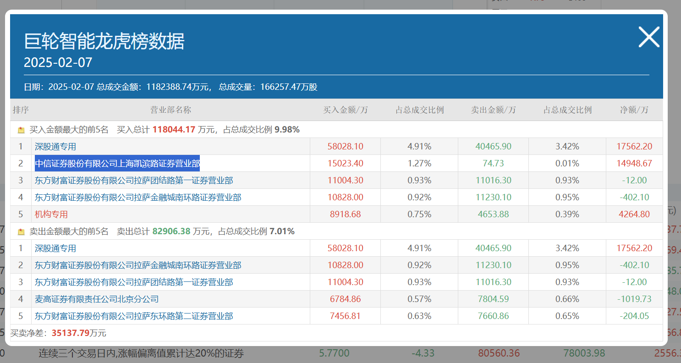Click the 占总成交比例 header after 买入金额/万
The image size is (681, 363).
pyautogui.click(x=420, y=110)
